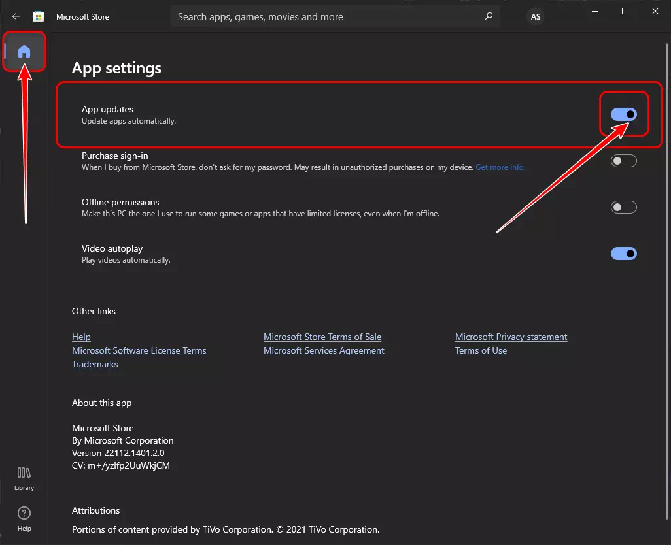Click the vertical scrollbar on the right
This screenshot has width=671, height=545.
point(666,282)
